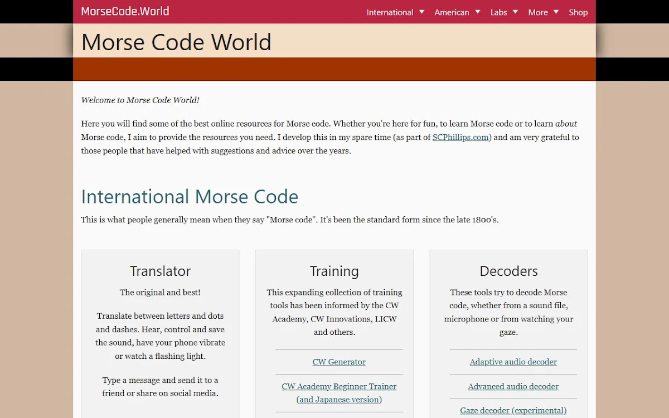
Task: Click the 'Welcome to Morse Code World!' text
Action: [x=140, y=100]
